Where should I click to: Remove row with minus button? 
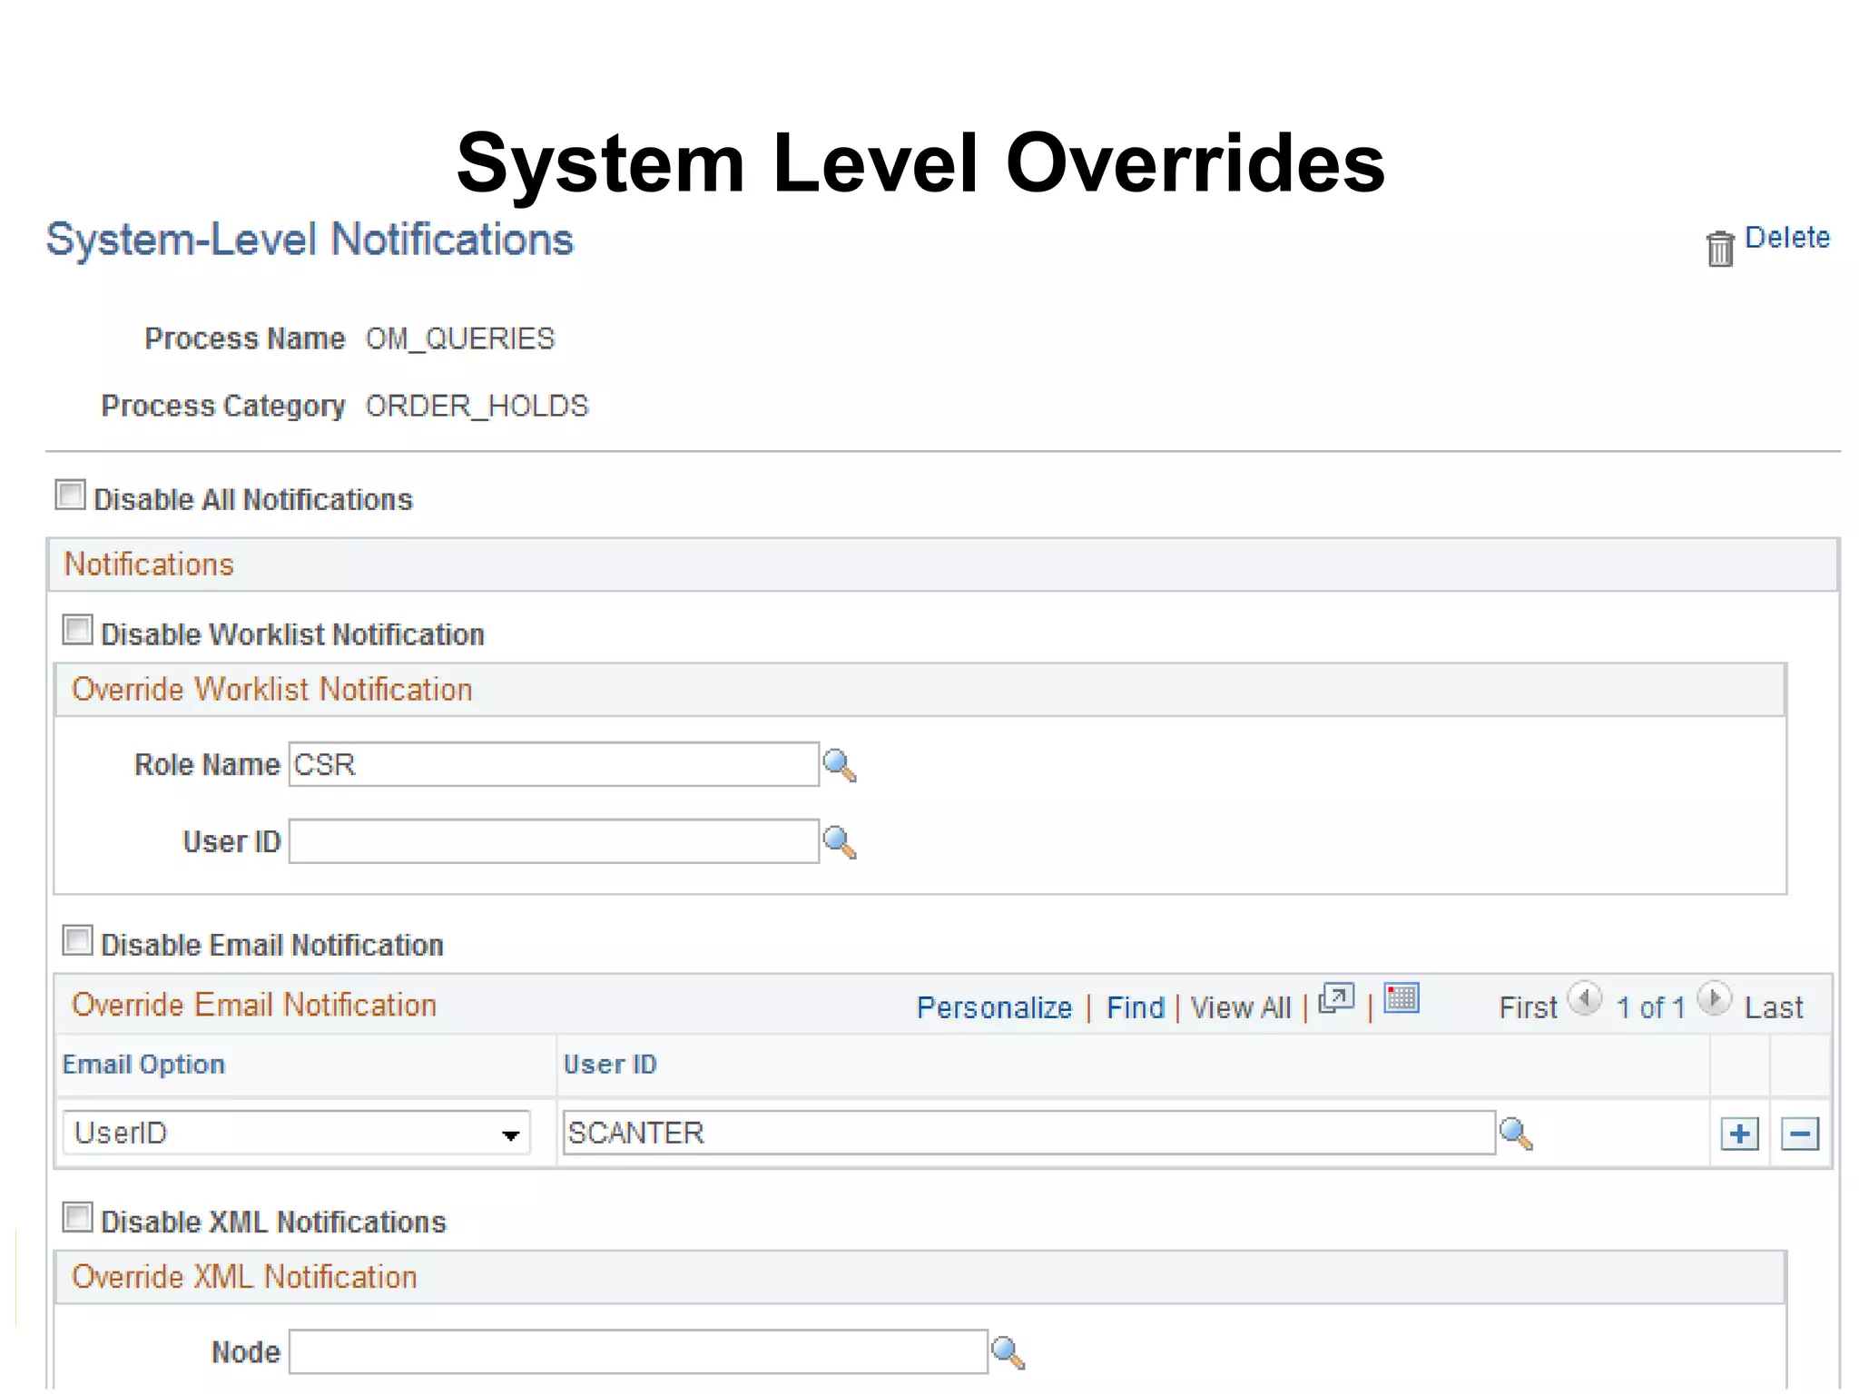(x=1800, y=1134)
